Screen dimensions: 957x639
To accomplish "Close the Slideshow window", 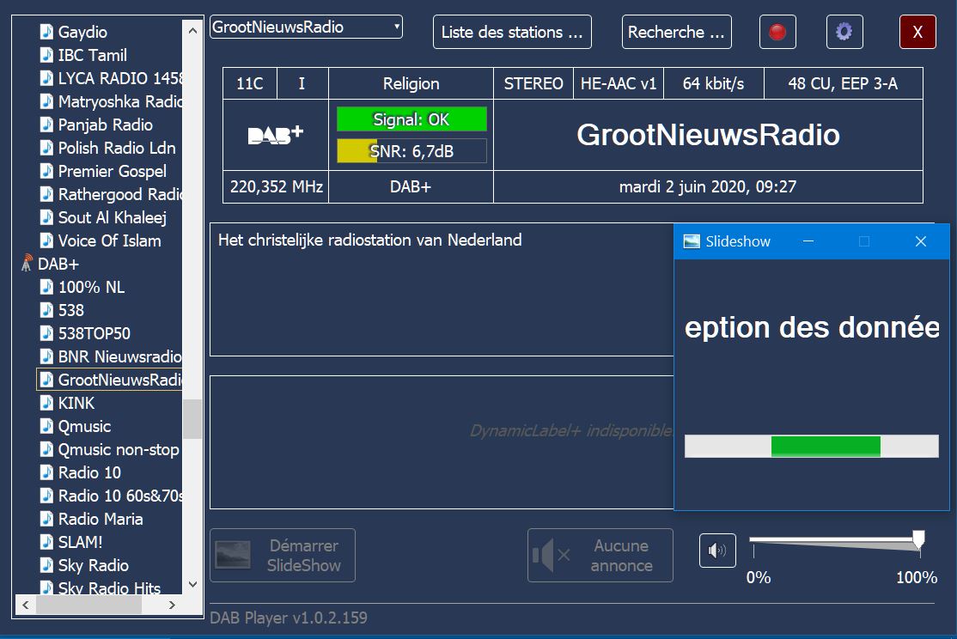I will (x=921, y=241).
